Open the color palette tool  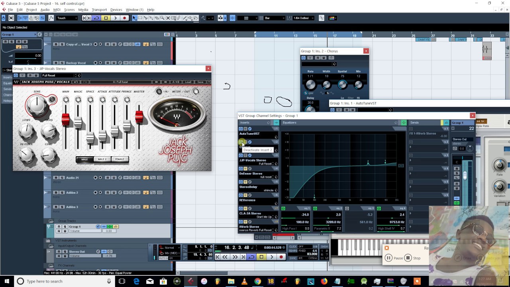tap(333, 18)
